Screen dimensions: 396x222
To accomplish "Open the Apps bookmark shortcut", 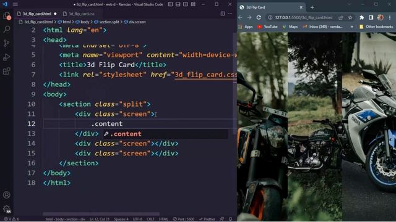I will [246, 27].
